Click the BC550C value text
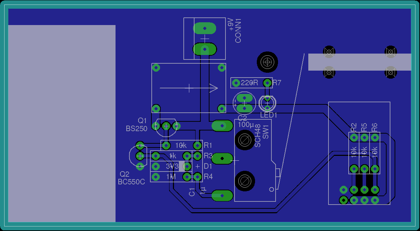This screenshot has width=420, height=231. pos(131,182)
